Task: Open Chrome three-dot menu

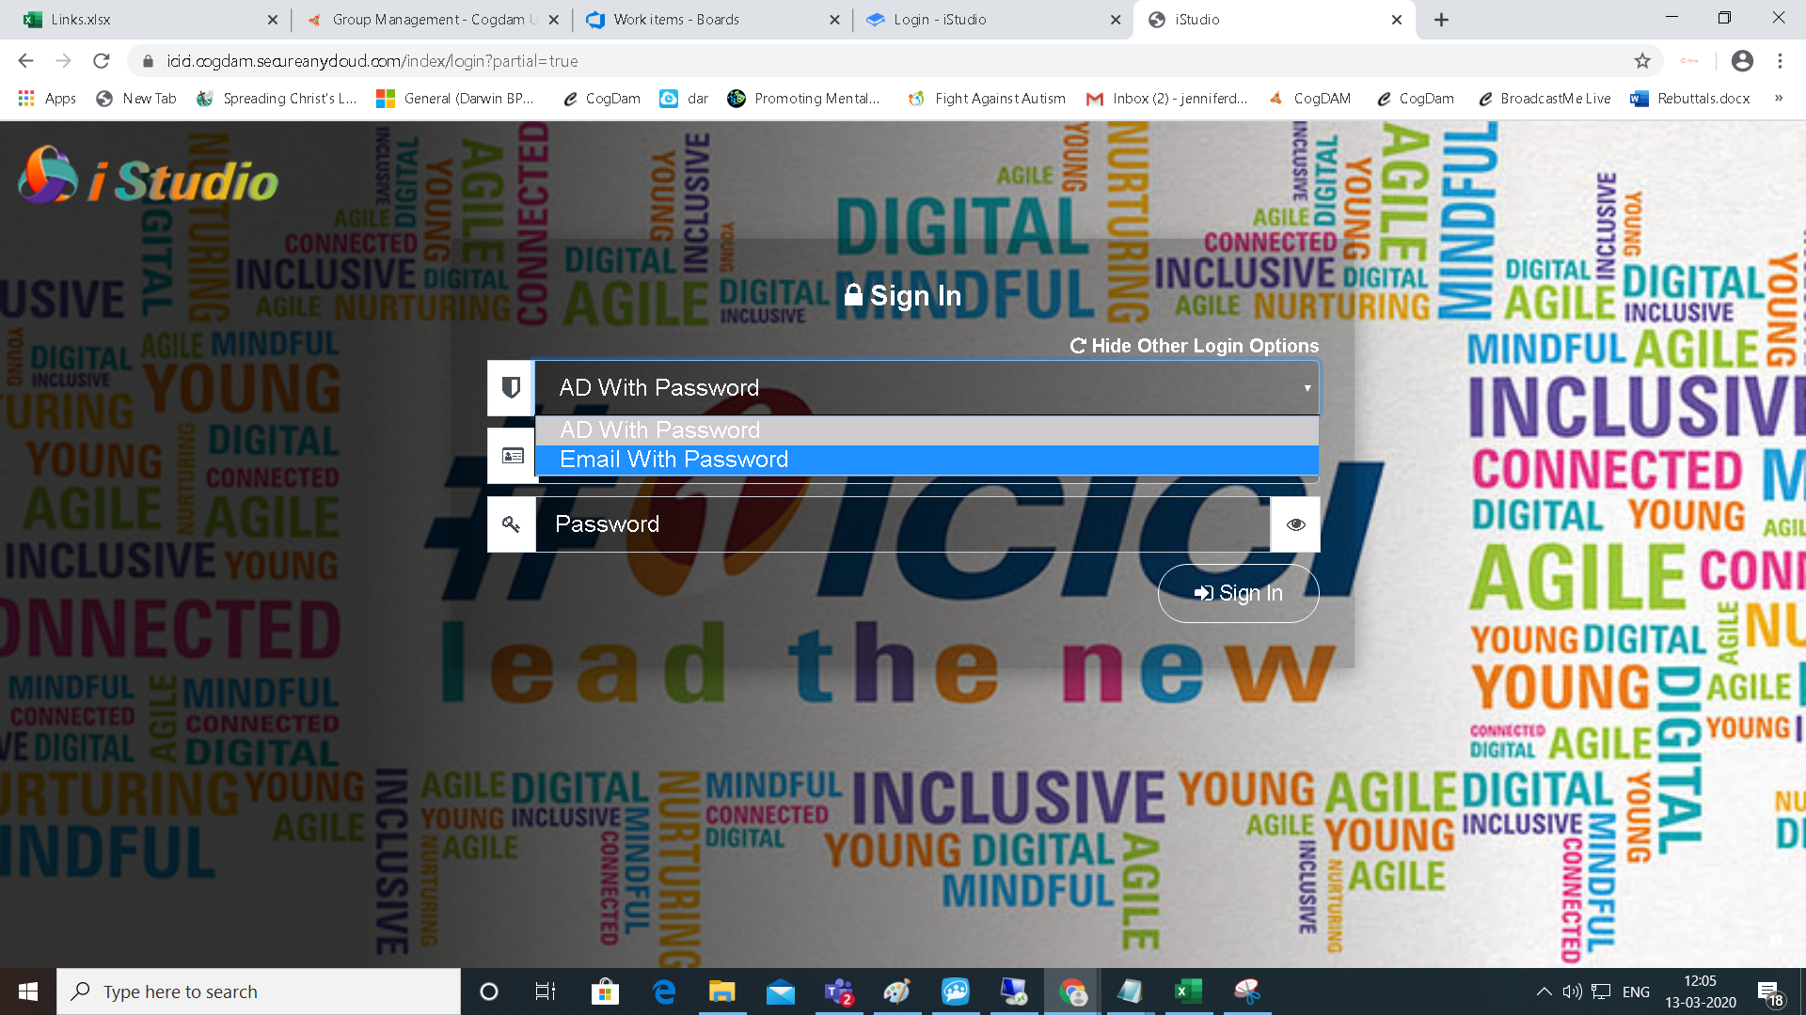Action: point(1780,61)
